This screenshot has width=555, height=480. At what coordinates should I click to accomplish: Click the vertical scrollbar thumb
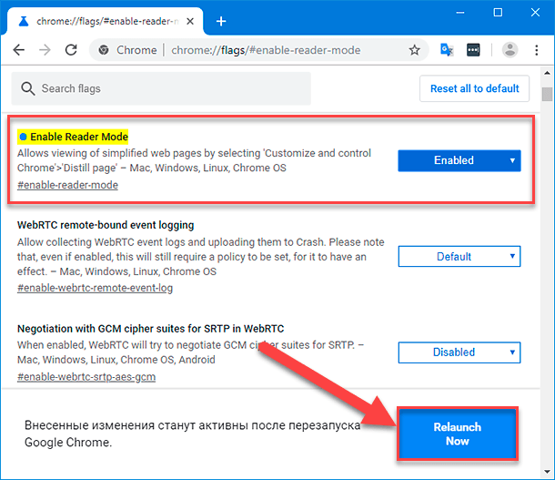click(x=547, y=94)
